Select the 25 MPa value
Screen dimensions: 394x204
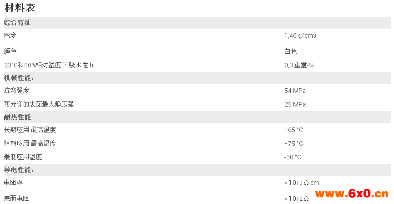pyautogui.click(x=295, y=104)
